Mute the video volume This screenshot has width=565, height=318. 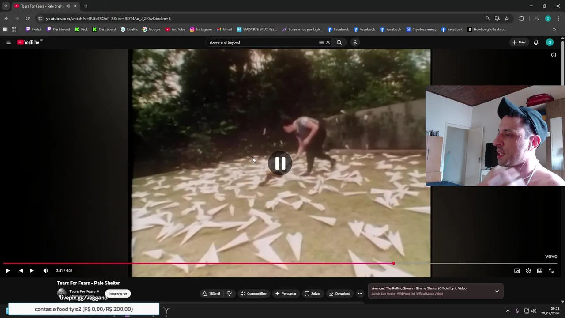45,271
